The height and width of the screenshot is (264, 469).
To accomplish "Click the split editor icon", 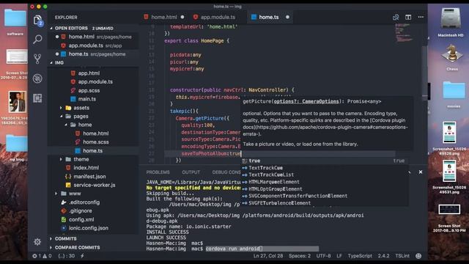I will 408,17.
